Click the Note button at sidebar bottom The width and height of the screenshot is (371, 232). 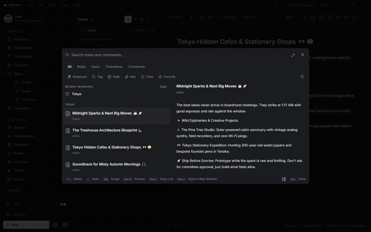point(26,225)
